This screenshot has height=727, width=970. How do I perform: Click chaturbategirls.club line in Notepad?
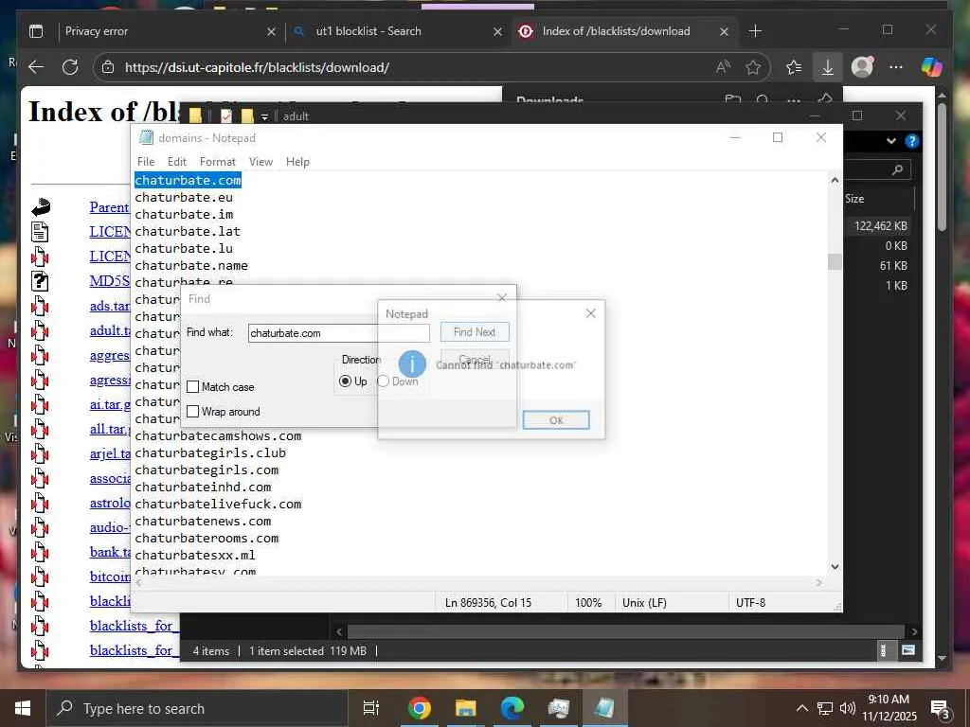coord(210,453)
